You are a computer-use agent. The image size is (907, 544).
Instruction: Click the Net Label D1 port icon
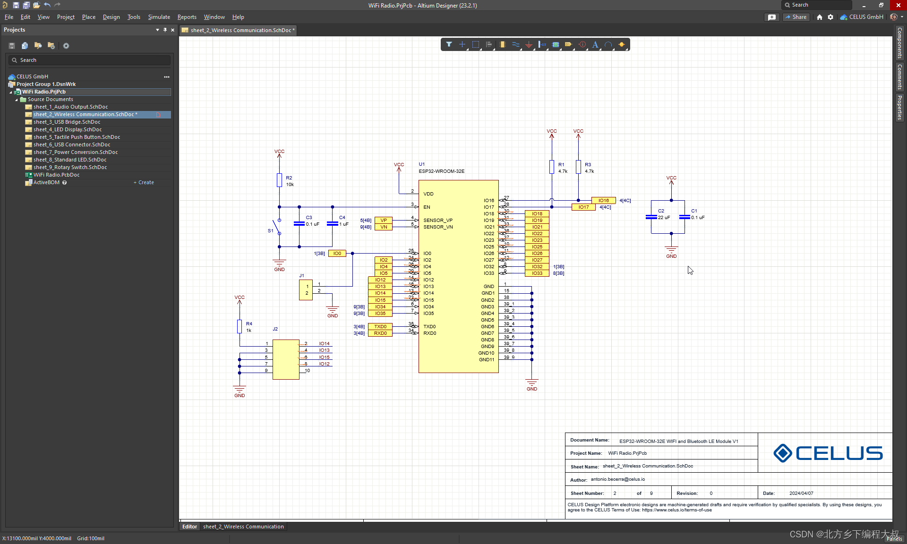tap(568, 44)
